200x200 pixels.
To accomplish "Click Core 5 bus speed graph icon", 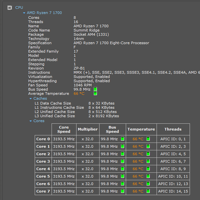I will [123, 176].
